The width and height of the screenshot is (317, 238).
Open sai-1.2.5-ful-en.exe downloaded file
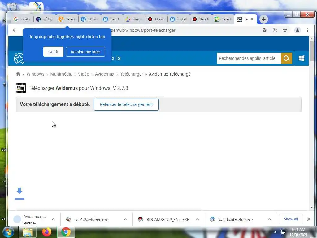(x=91, y=220)
